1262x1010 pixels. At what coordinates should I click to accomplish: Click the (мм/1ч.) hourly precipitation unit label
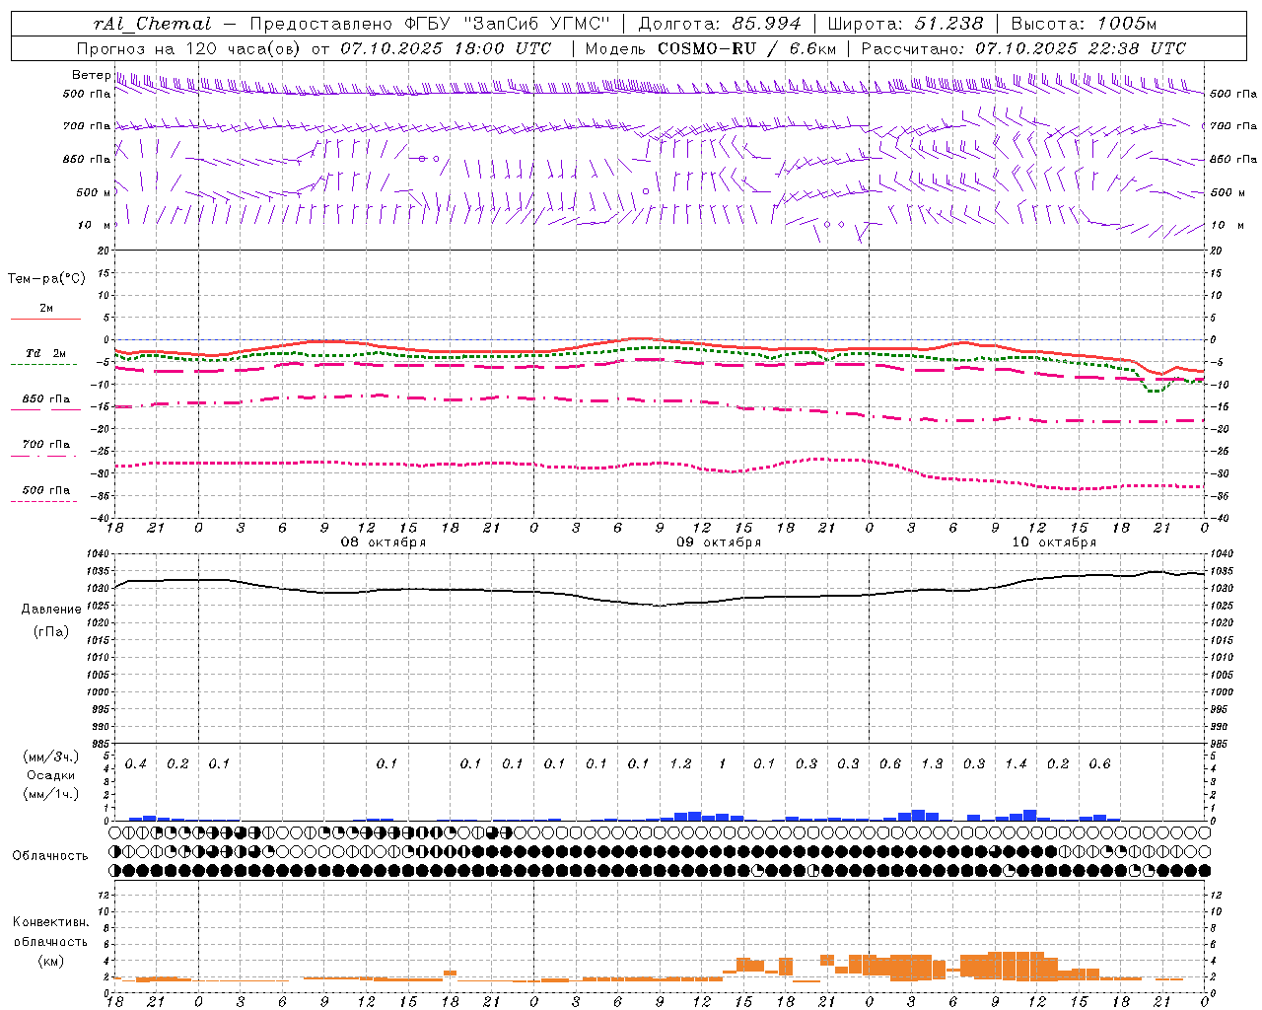pyautogui.click(x=51, y=794)
